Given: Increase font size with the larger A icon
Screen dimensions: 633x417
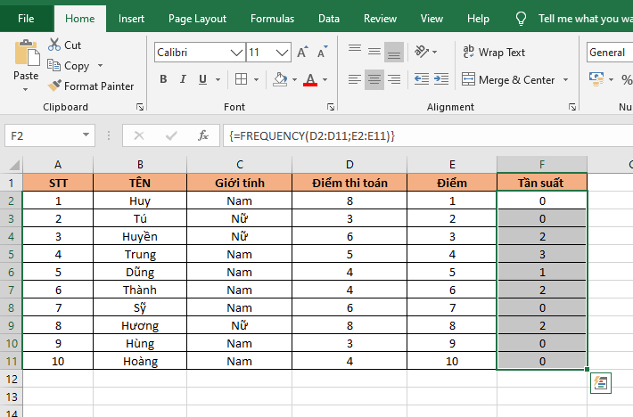Looking at the screenshot, I should 302,53.
